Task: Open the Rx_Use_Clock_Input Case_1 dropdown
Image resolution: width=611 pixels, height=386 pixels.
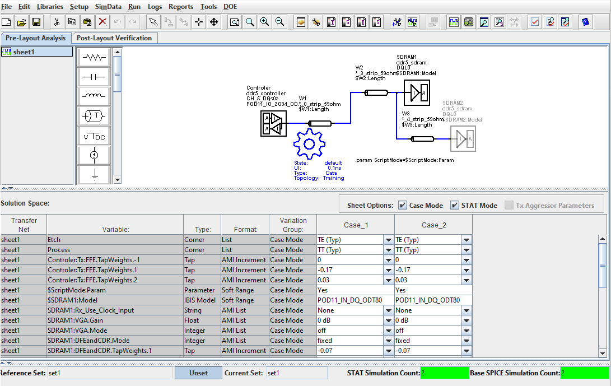Action: coord(389,310)
